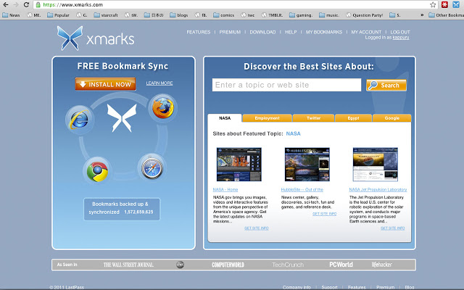Click the Firefox browser icon
464x290 pixels.
coord(162,108)
